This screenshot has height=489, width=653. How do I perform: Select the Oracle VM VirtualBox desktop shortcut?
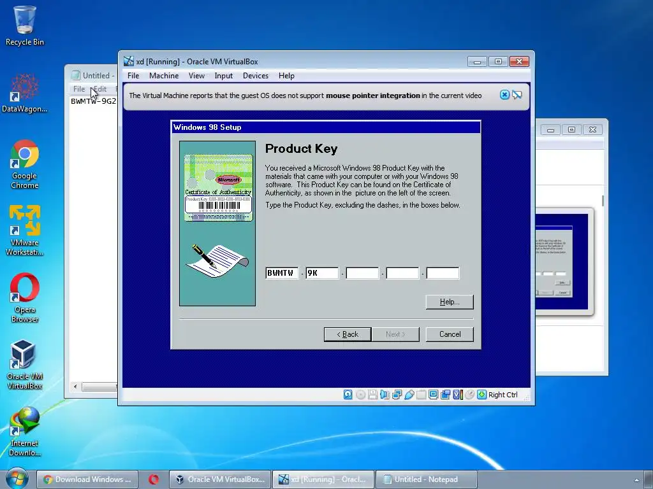(25, 365)
